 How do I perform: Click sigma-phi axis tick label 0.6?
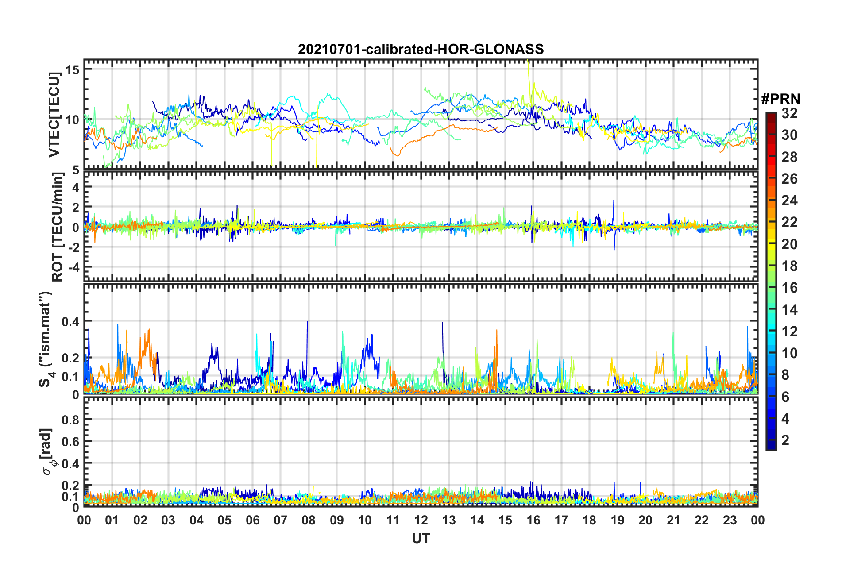tap(71, 442)
